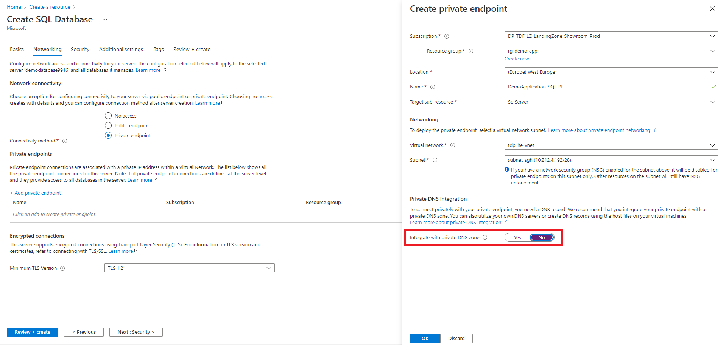The width and height of the screenshot is (726, 345).
Task: Close the Create private endpoint panel
Action: 712,9
